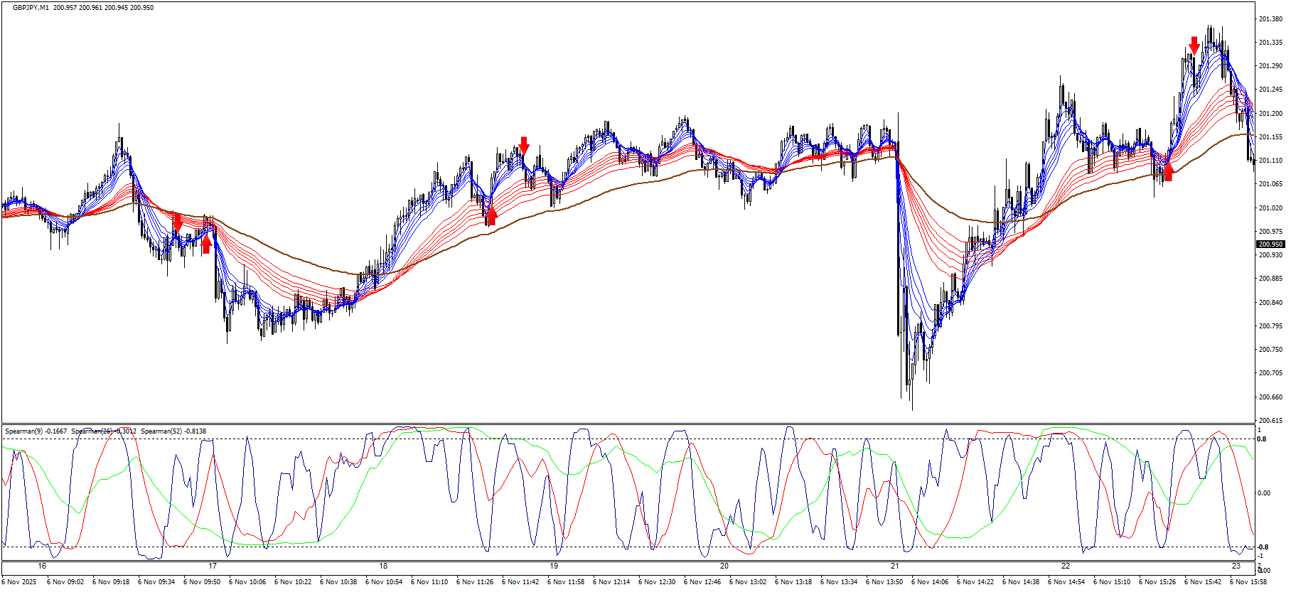Click the 200.615 price axis label
Screen dimensions: 1291x602
click(x=1270, y=421)
